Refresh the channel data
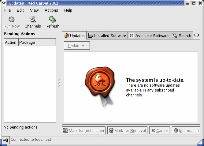This screenshot has width=204, height=146. coord(52,22)
